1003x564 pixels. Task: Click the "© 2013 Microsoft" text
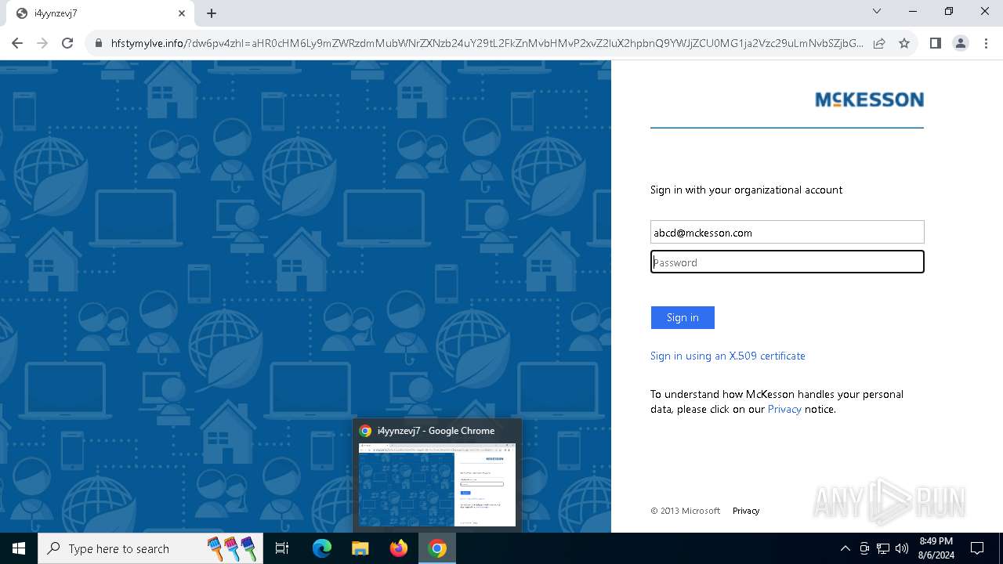click(x=685, y=511)
